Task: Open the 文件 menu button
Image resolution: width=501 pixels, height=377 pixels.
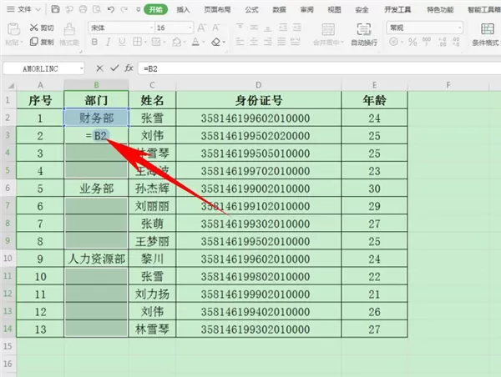Action: (24, 9)
